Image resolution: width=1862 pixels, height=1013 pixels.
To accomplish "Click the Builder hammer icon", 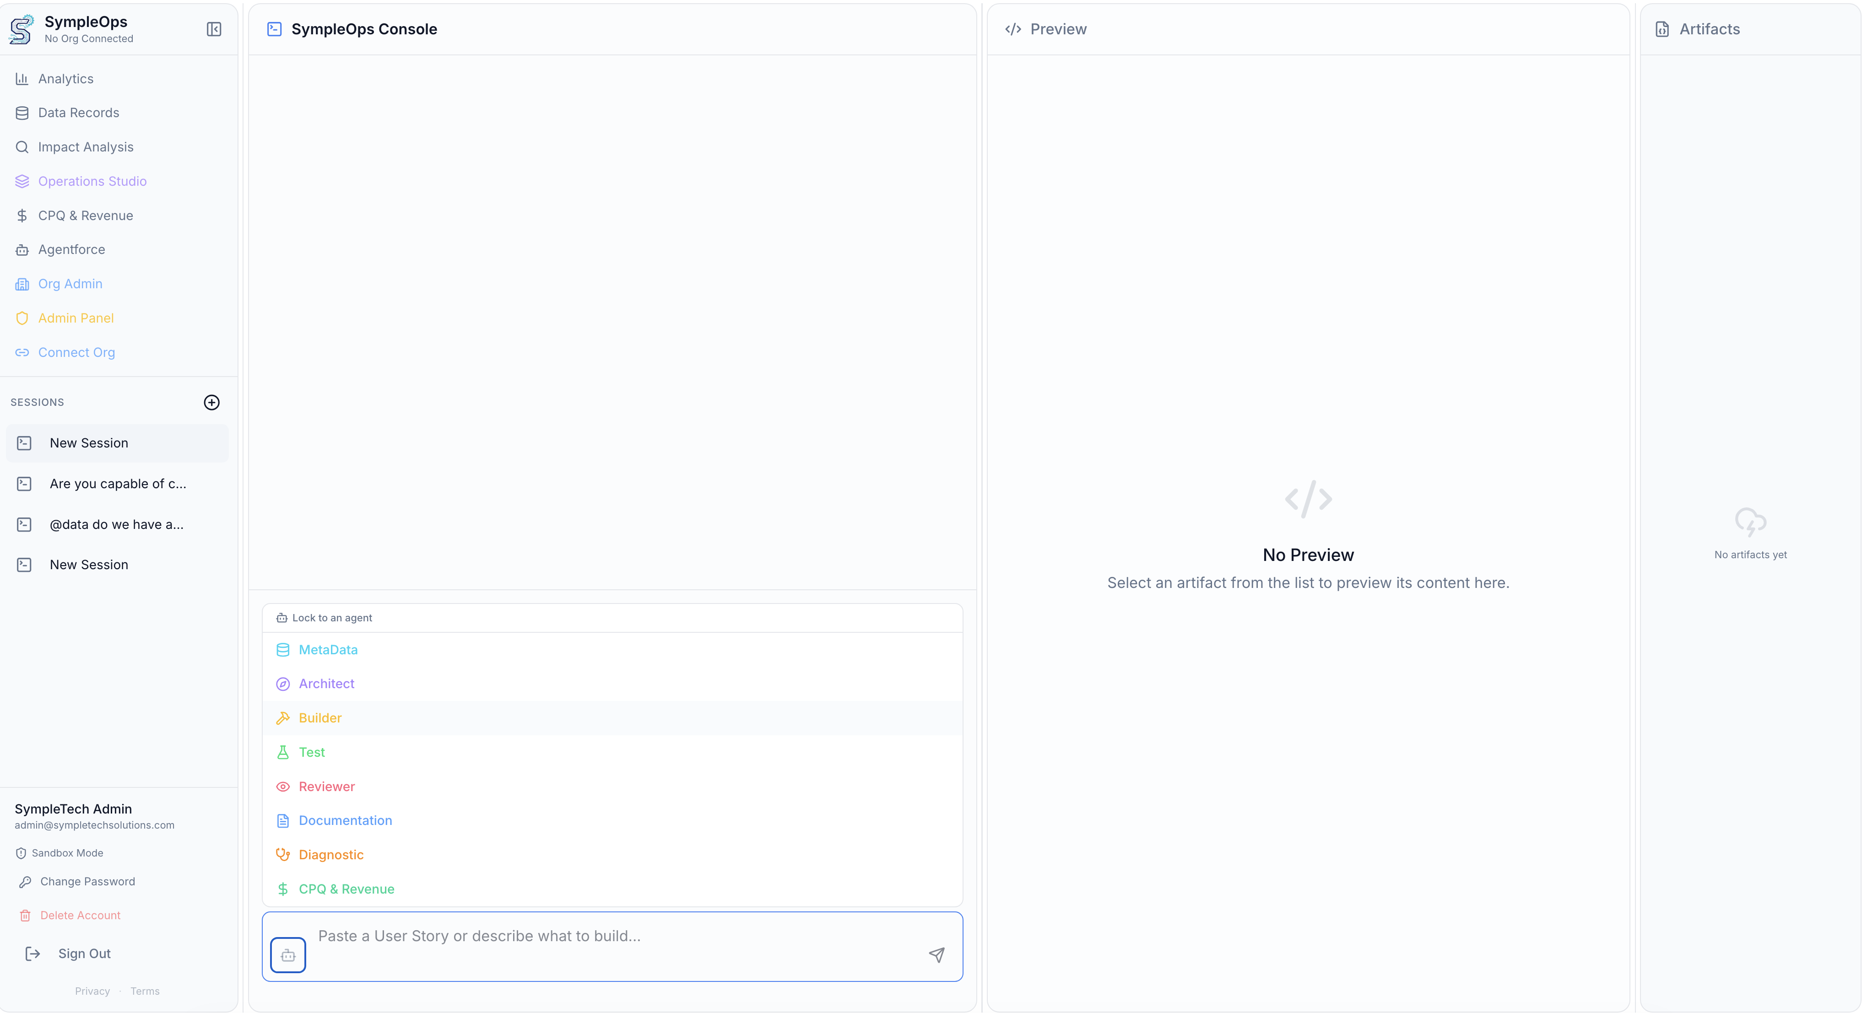I will (x=282, y=718).
